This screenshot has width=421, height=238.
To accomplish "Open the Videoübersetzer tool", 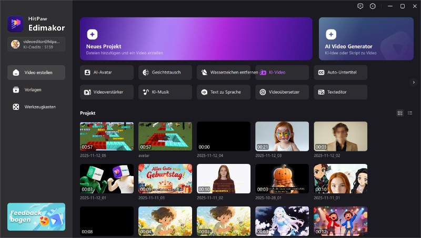I will click(282, 92).
